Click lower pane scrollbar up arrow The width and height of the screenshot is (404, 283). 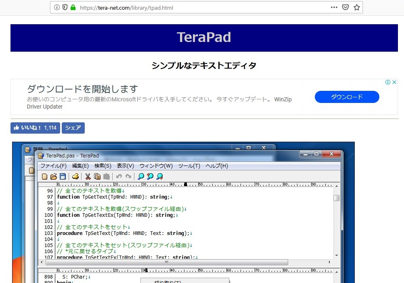point(337,272)
